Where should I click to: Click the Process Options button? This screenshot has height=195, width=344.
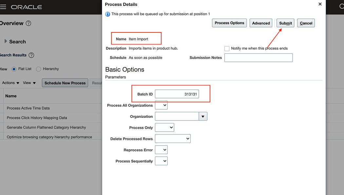tap(229, 23)
